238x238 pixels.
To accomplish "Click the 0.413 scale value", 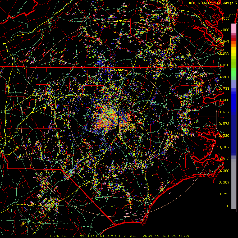I will click(x=224, y=159).
